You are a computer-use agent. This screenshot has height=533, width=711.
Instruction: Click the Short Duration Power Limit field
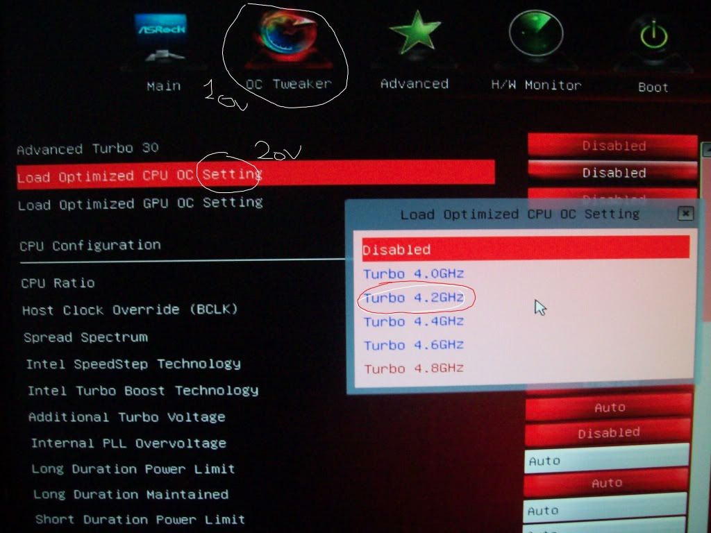(x=605, y=511)
